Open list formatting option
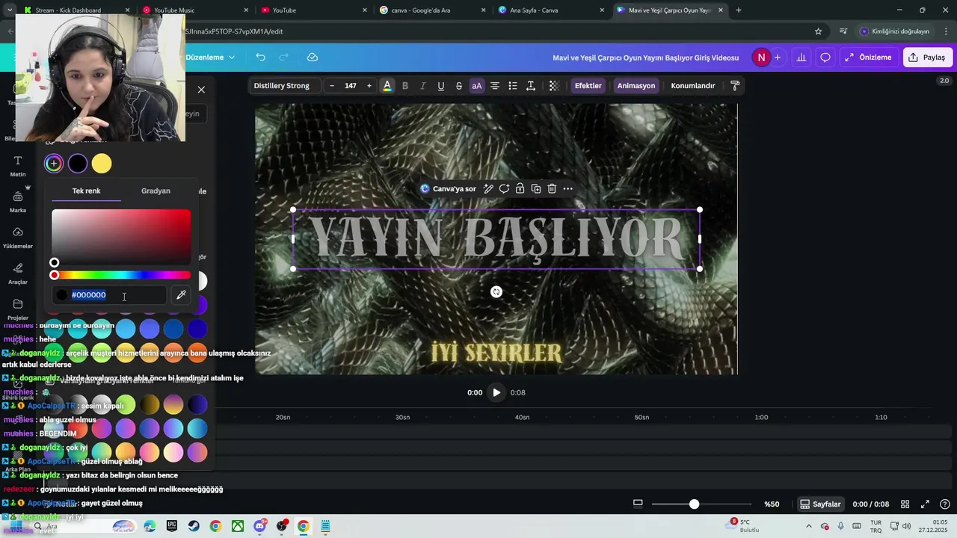 coord(513,86)
